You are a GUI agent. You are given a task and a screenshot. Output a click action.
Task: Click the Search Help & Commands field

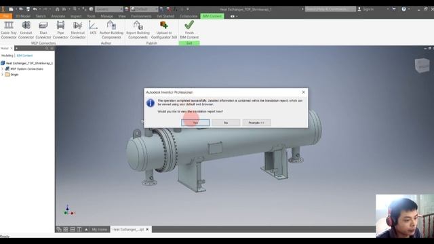point(330,9)
